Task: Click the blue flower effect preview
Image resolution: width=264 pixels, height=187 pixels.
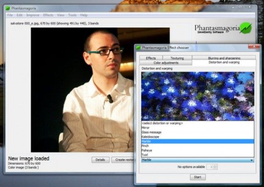Action: tap(198, 96)
